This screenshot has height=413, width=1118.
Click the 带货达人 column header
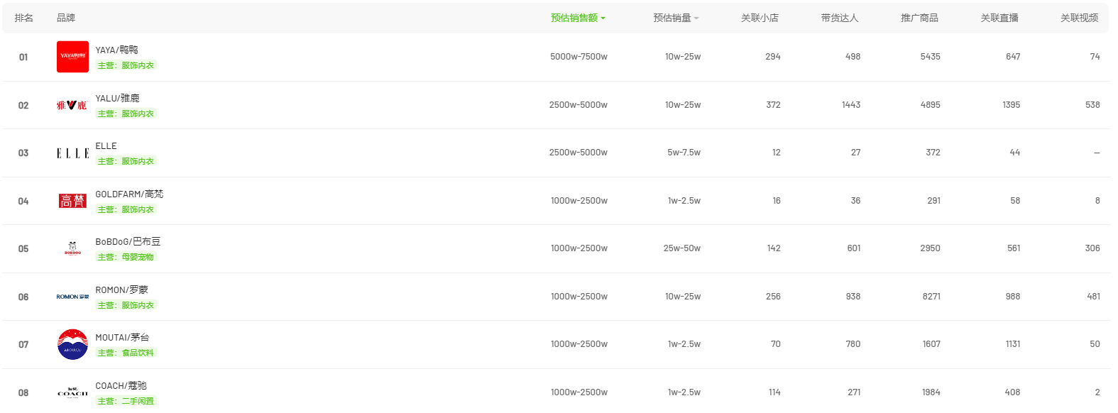pos(840,18)
